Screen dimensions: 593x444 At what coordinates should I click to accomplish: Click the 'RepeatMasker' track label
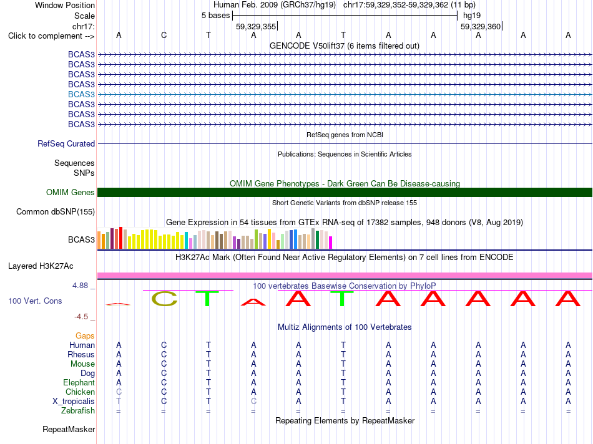point(69,429)
